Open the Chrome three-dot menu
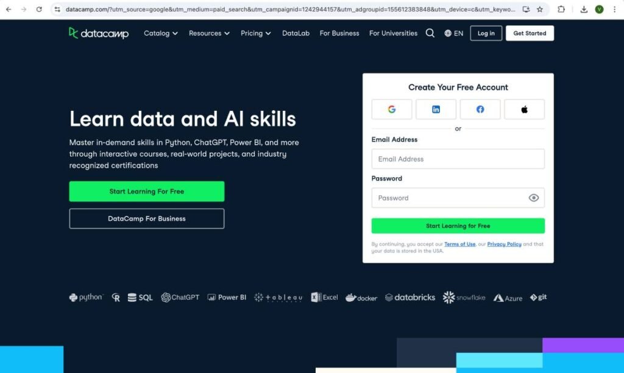Image resolution: width=624 pixels, height=373 pixels. point(614,9)
